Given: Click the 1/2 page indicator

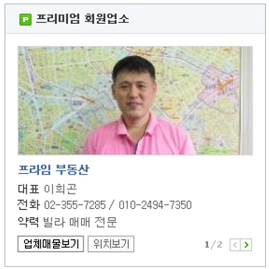Looking at the screenshot, I should tap(214, 245).
